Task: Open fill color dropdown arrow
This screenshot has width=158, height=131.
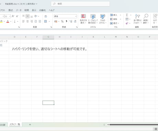Action: click(4, 21)
